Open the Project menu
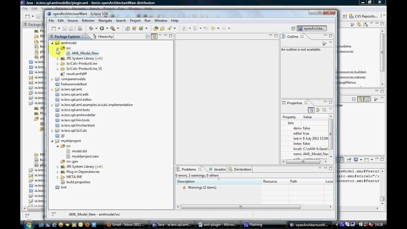This screenshot has width=407, height=229. tap(135, 20)
